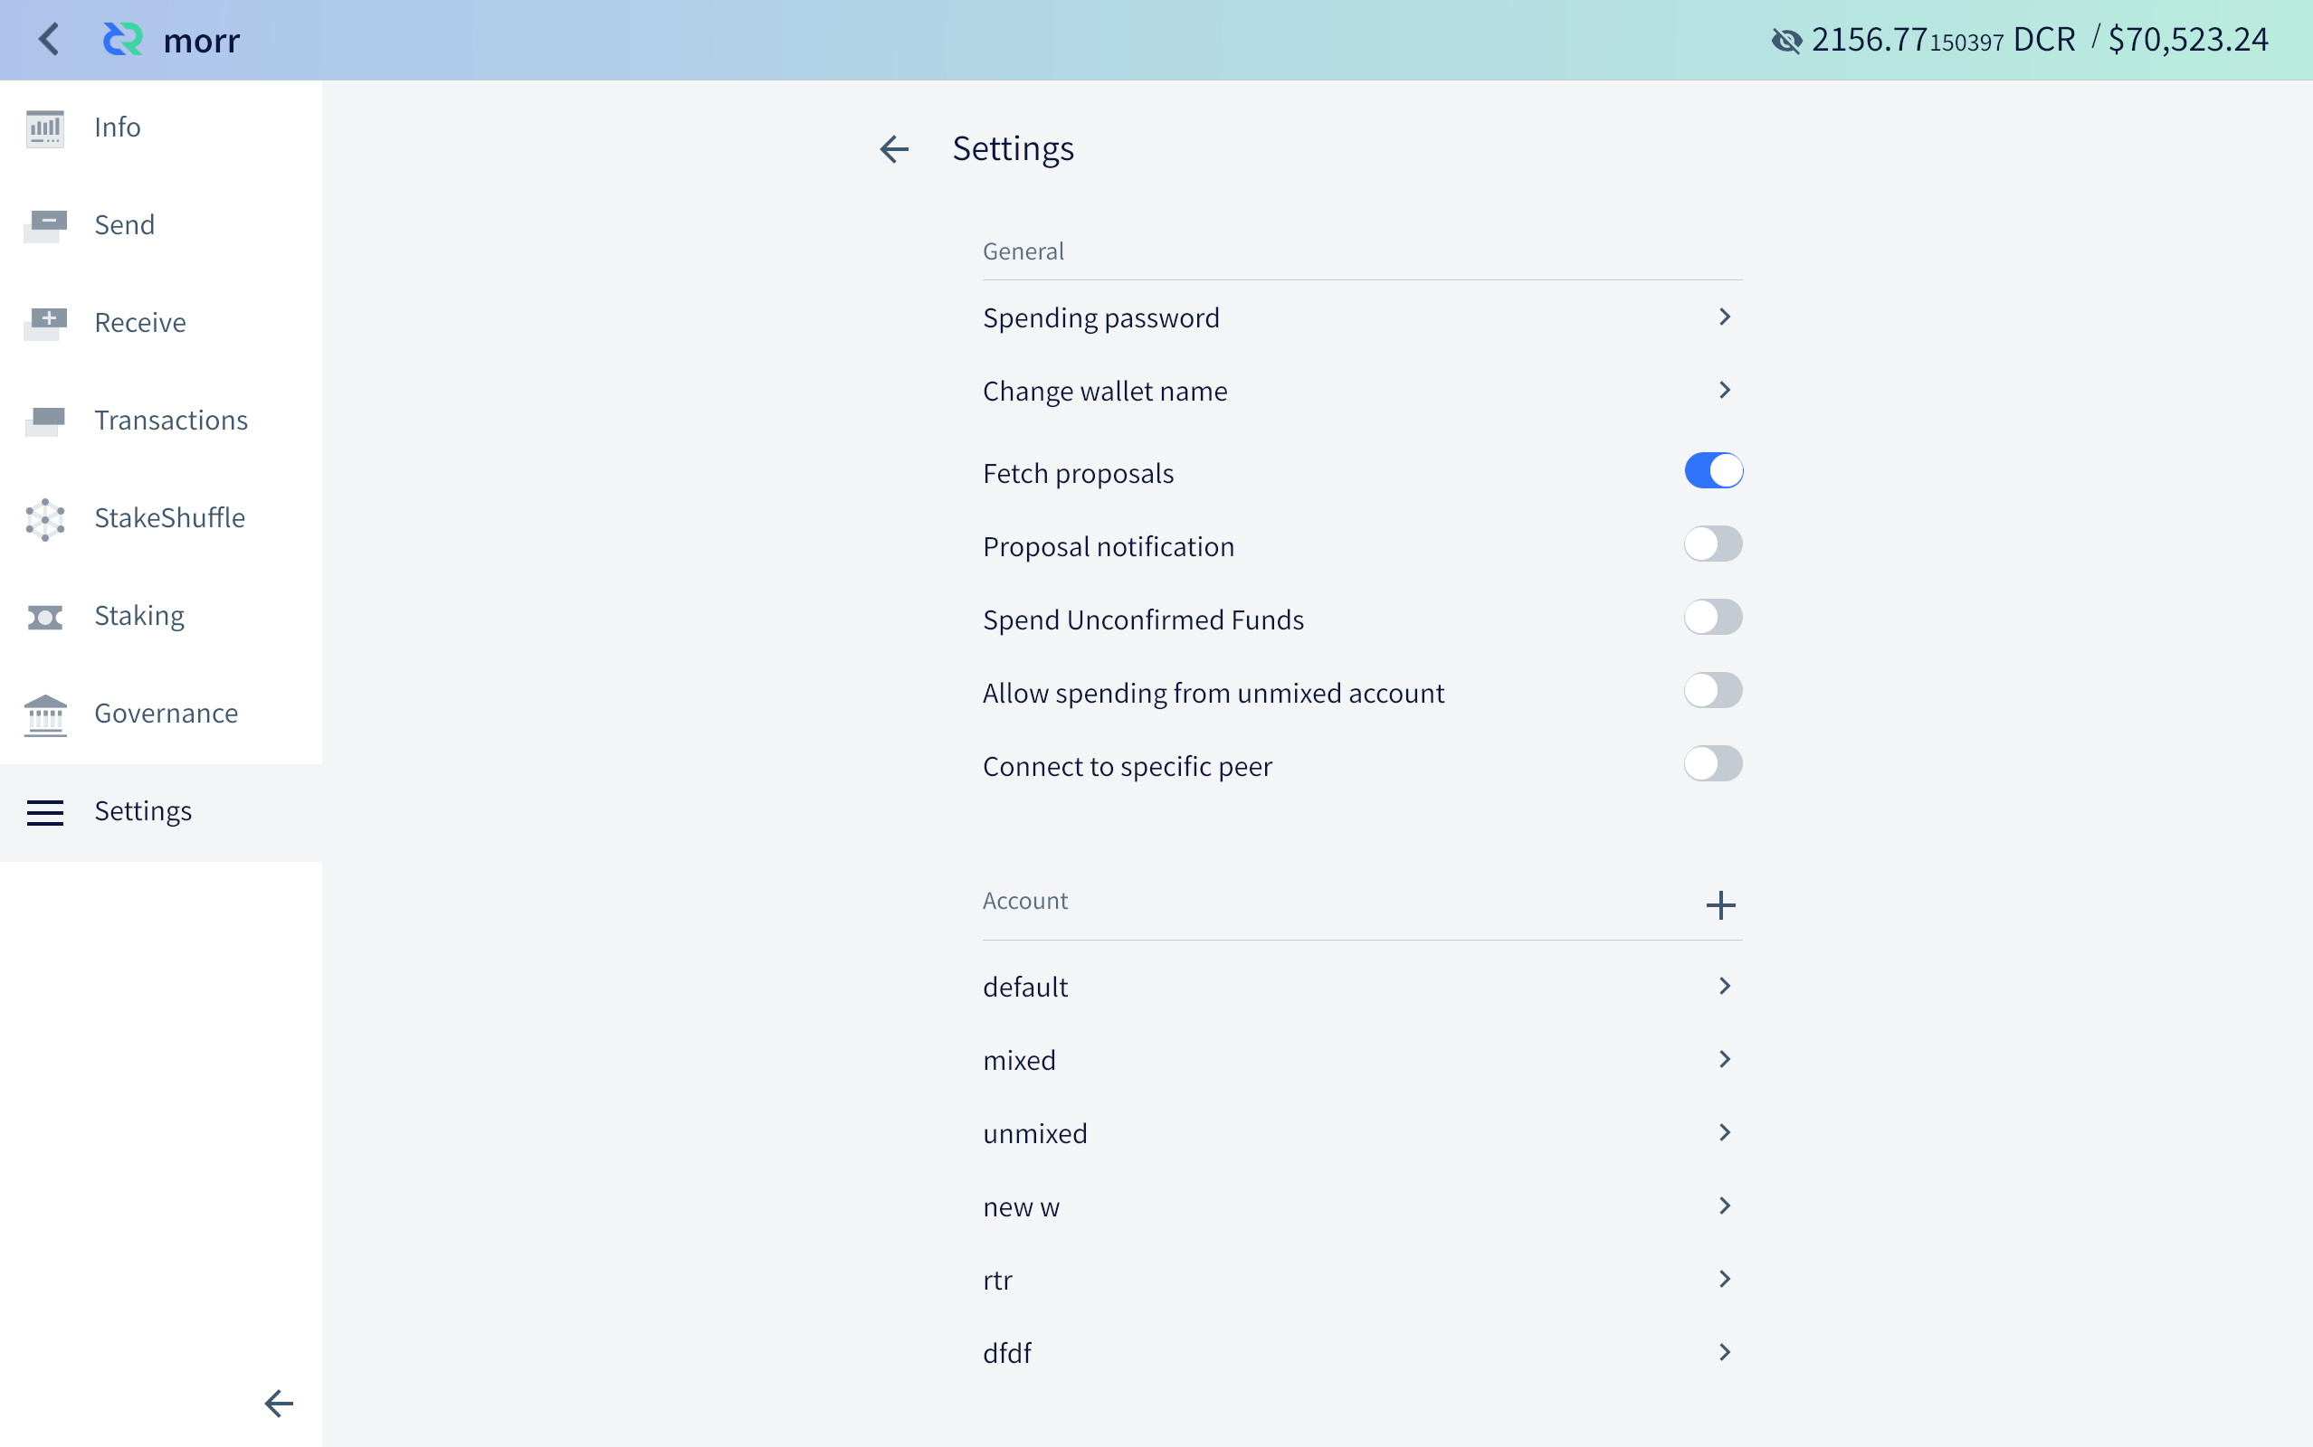Viewport: 2313px width, 1447px height.
Task: Click the dfdf account name
Action: [1007, 1353]
